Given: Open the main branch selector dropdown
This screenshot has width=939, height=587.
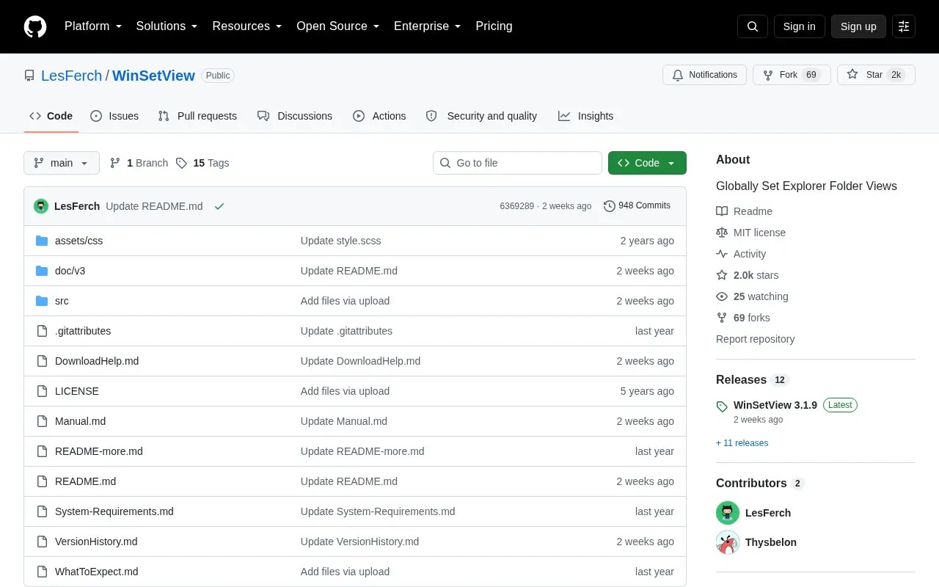Looking at the screenshot, I should click(x=62, y=163).
